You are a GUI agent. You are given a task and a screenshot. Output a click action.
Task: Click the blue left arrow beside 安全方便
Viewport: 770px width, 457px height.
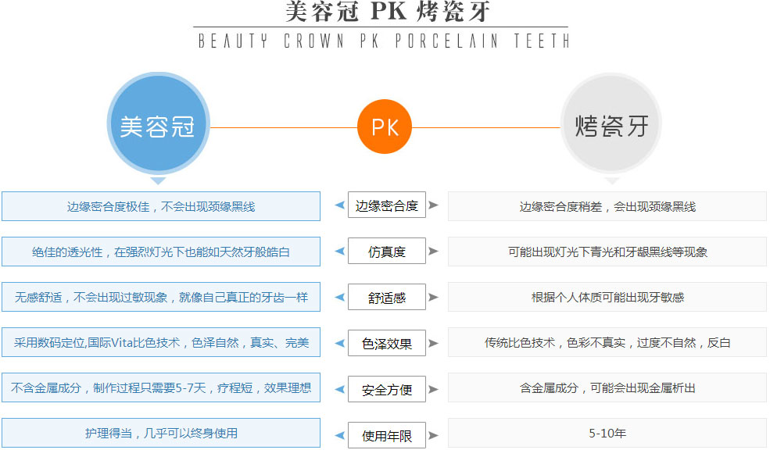pos(338,387)
